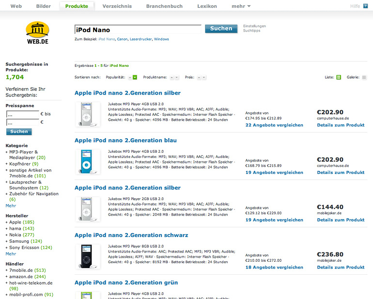This screenshot has width=373, height=299.
Task: Open Apple iPod nano 2.Generation blau title
Action: click(125, 141)
